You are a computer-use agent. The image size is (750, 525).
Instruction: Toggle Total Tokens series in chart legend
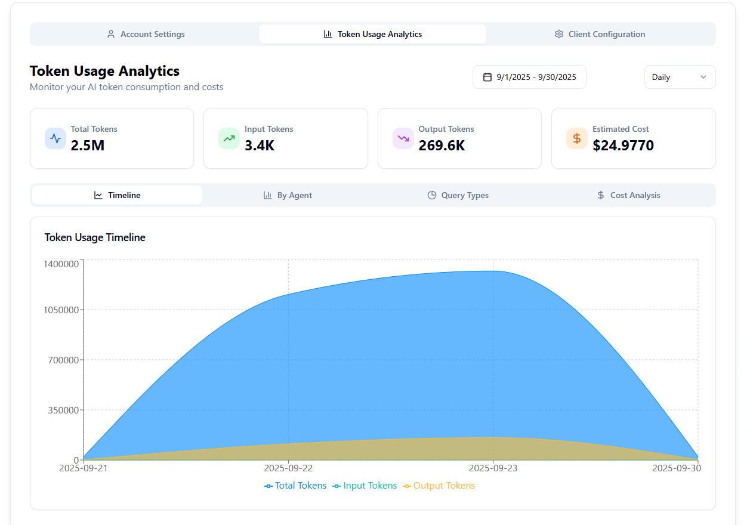(295, 486)
